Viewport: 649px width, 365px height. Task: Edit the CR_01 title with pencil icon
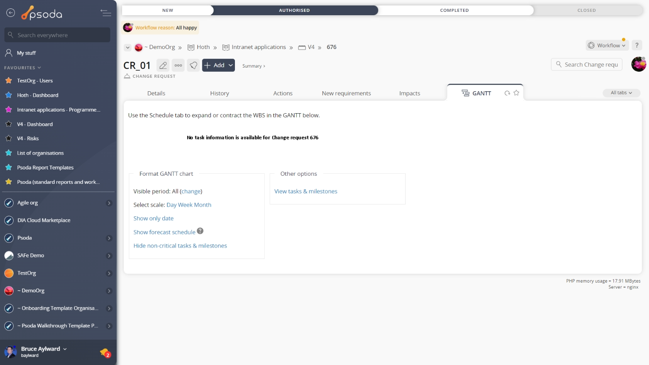click(x=163, y=65)
